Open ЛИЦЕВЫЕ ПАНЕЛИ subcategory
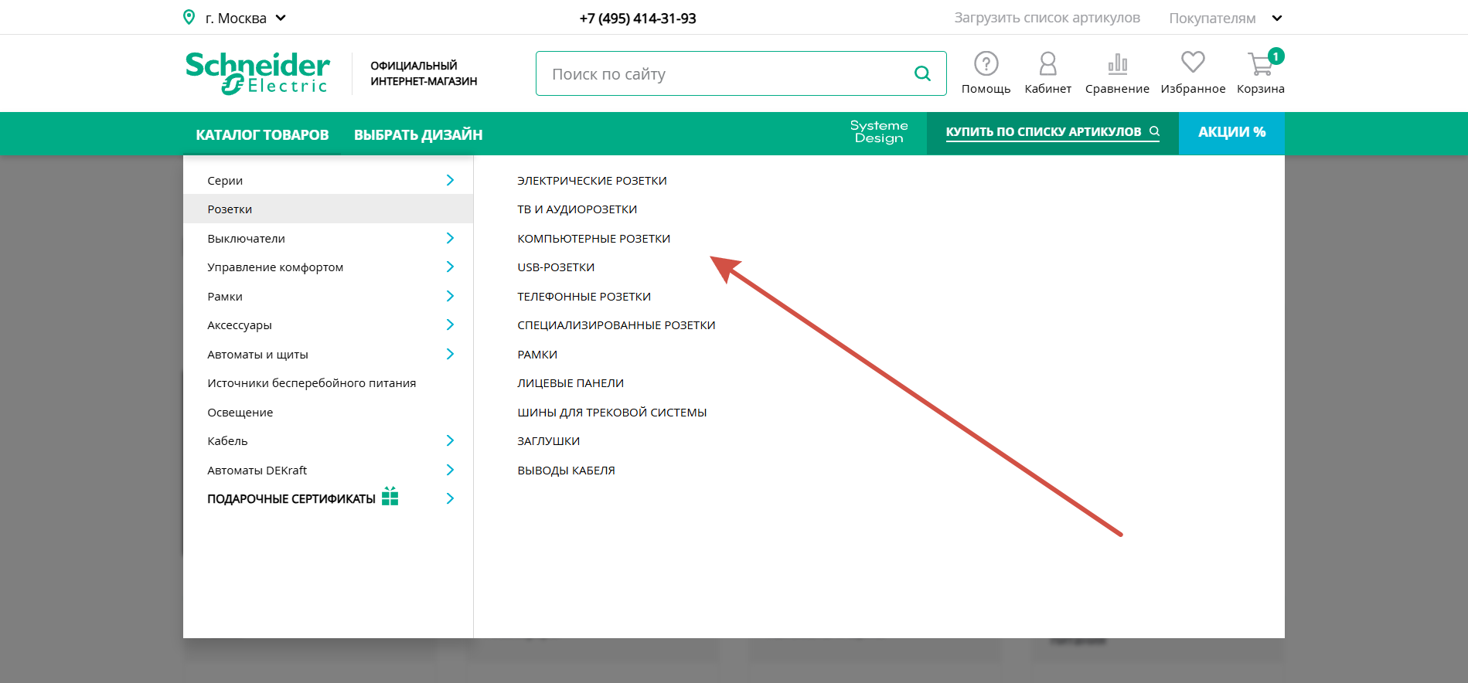1468x683 pixels. [x=571, y=383]
